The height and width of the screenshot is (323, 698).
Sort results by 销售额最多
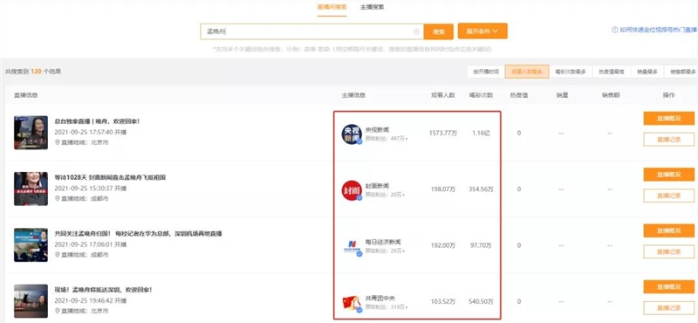681,72
